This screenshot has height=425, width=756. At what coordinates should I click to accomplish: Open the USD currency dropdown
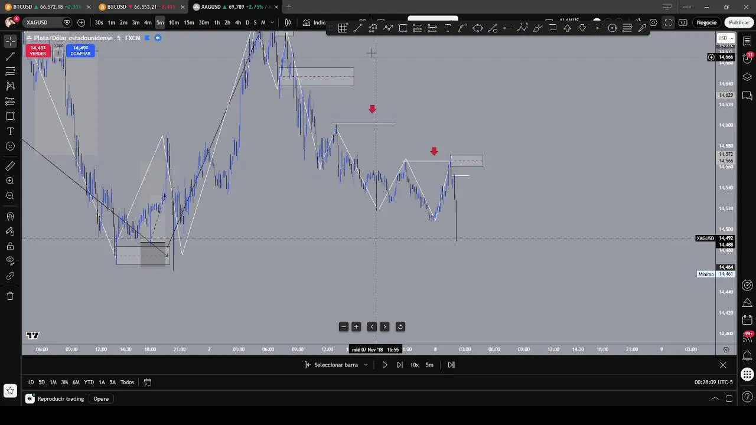pyautogui.click(x=725, y=38)
